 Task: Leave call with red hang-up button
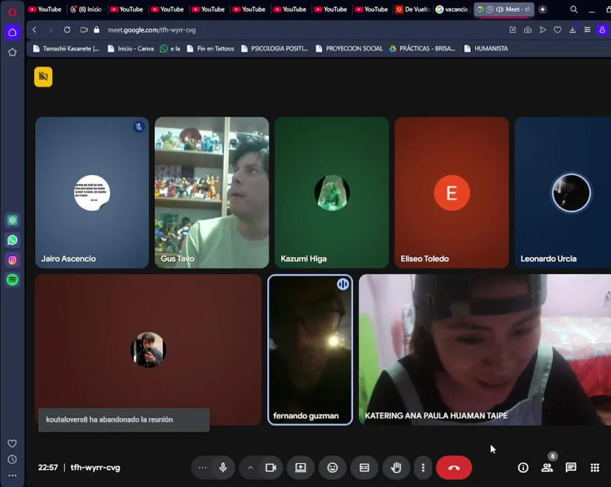click(454, 467)
